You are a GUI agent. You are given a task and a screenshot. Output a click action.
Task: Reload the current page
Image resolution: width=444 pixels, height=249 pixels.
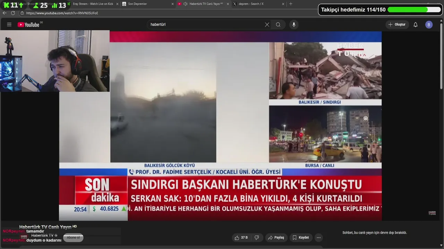pos(13,13)
